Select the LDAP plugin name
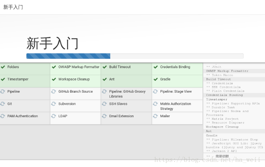 [63, 116]
